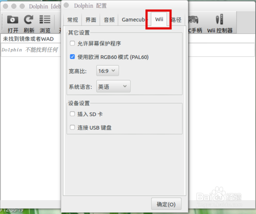Switch to the 常规 tab

[73, 20]
